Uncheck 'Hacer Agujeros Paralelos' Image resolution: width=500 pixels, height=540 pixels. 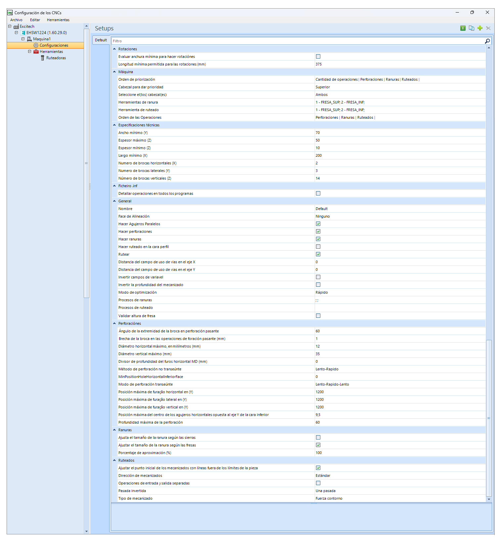coord(318,224)
